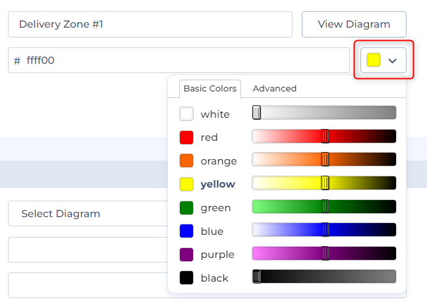Choose the orange color swatch

[186, 161]
